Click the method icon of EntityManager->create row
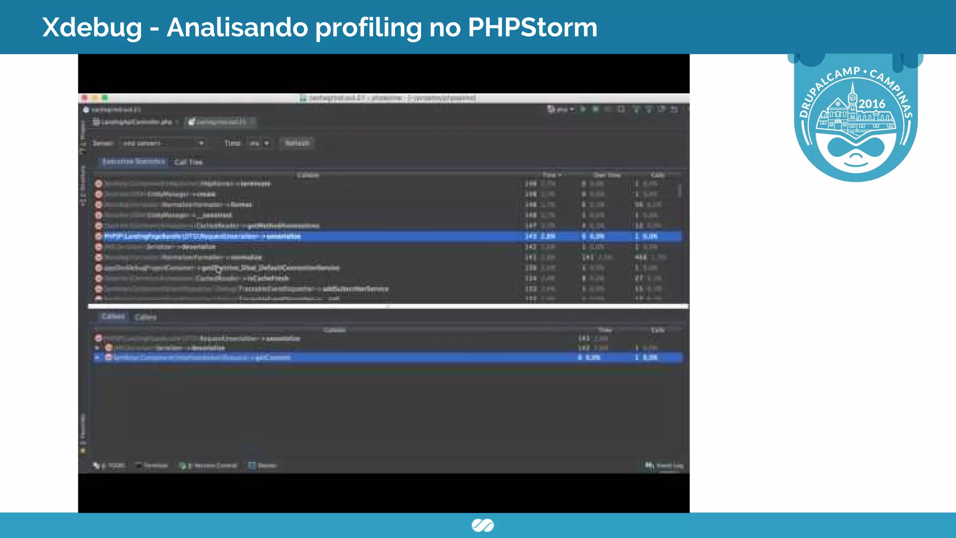Image resolution: width=956 pixels, height=538 pixels. pyautogui.click(x=98, y=194)
